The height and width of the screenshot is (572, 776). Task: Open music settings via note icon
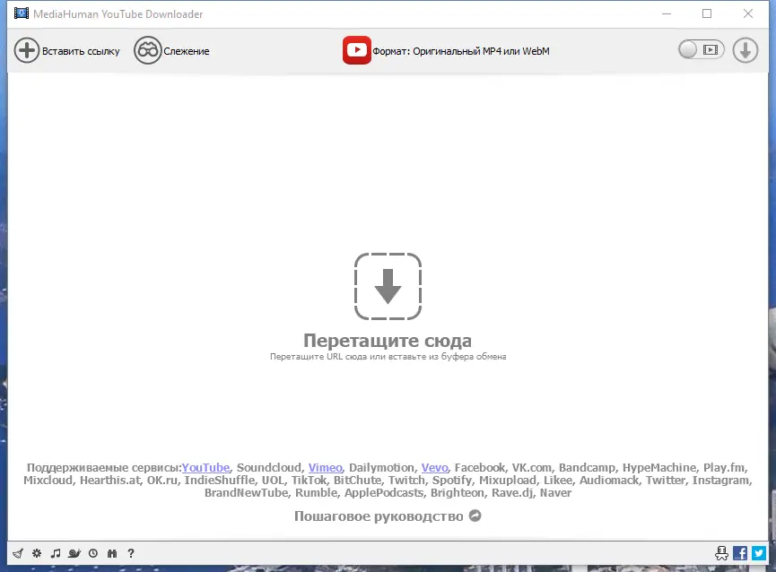pos(55,553)
